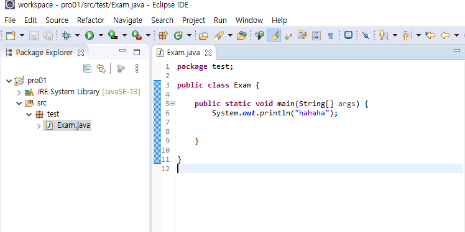Click the monitor-shaped toolbar icon
This screenshot has height=232, width=465.
click(x=348, y=36)
